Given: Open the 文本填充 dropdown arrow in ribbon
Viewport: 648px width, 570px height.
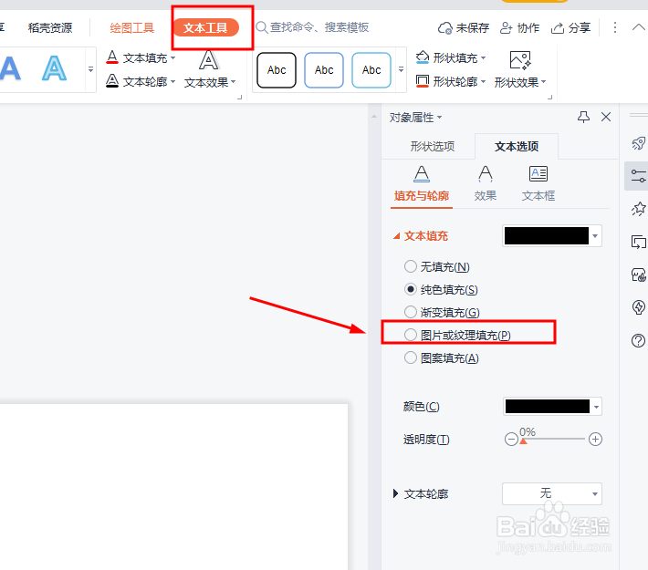Looking at the screenshot, I should (172, 57).
